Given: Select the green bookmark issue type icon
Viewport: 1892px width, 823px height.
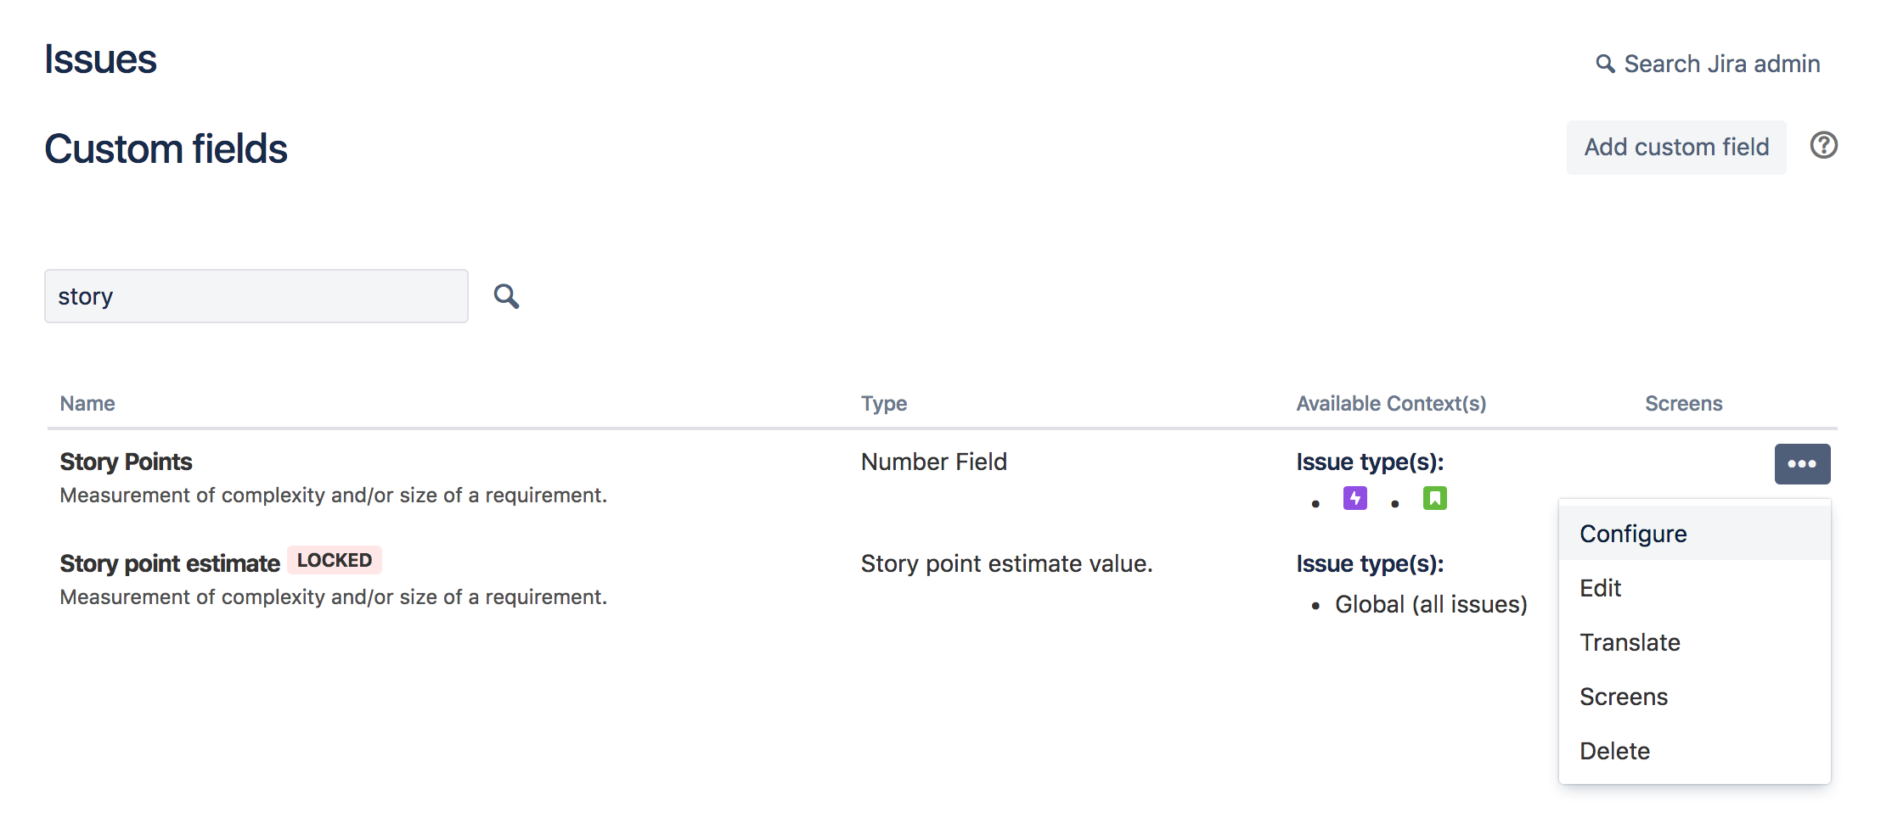Looking at the screenshot, I should [x=1433, y=498].
